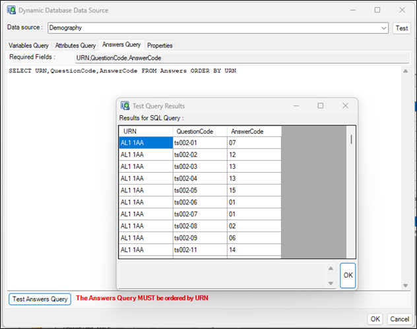417x329 pixels.
Task: Select the Answers Query tab
Action: point(121,45)
